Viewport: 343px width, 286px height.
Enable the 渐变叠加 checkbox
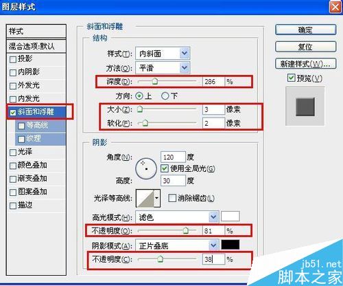point(13,179)
